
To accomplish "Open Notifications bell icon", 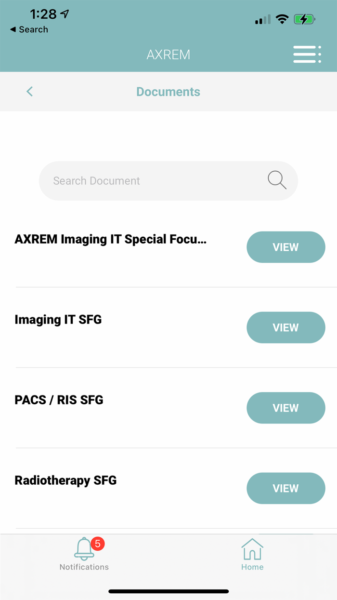I will coord(84,549).
